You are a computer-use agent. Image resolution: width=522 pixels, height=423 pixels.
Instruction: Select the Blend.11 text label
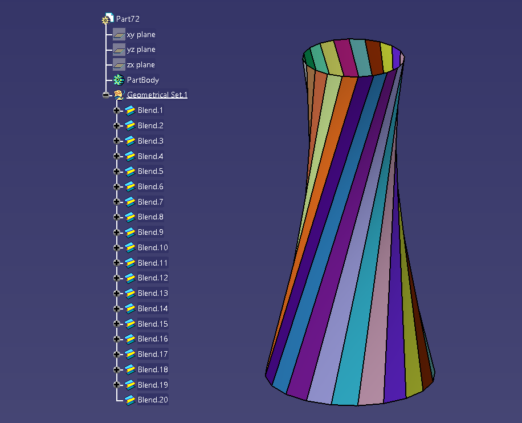[153, 263]
